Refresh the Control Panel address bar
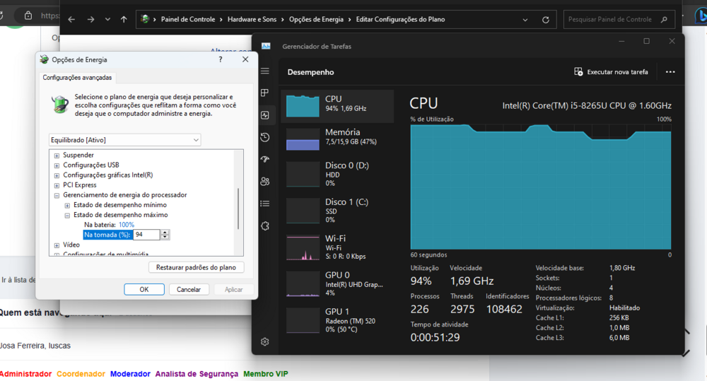 (546, 20)
